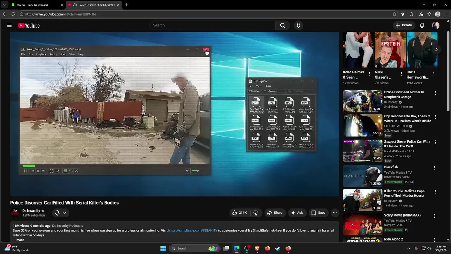Open the simplisafe.com/INSANITY link

click(193, 231)
